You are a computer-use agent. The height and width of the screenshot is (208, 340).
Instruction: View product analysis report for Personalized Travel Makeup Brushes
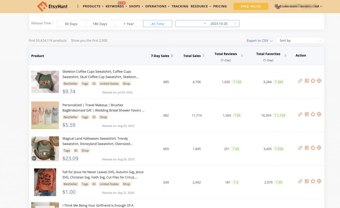coord(306,114)
